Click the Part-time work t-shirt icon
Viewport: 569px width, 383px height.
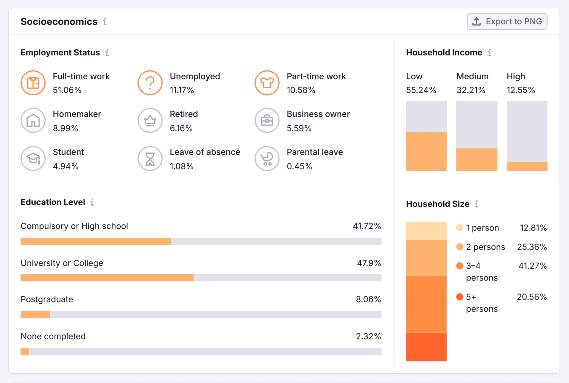point(267,83)
